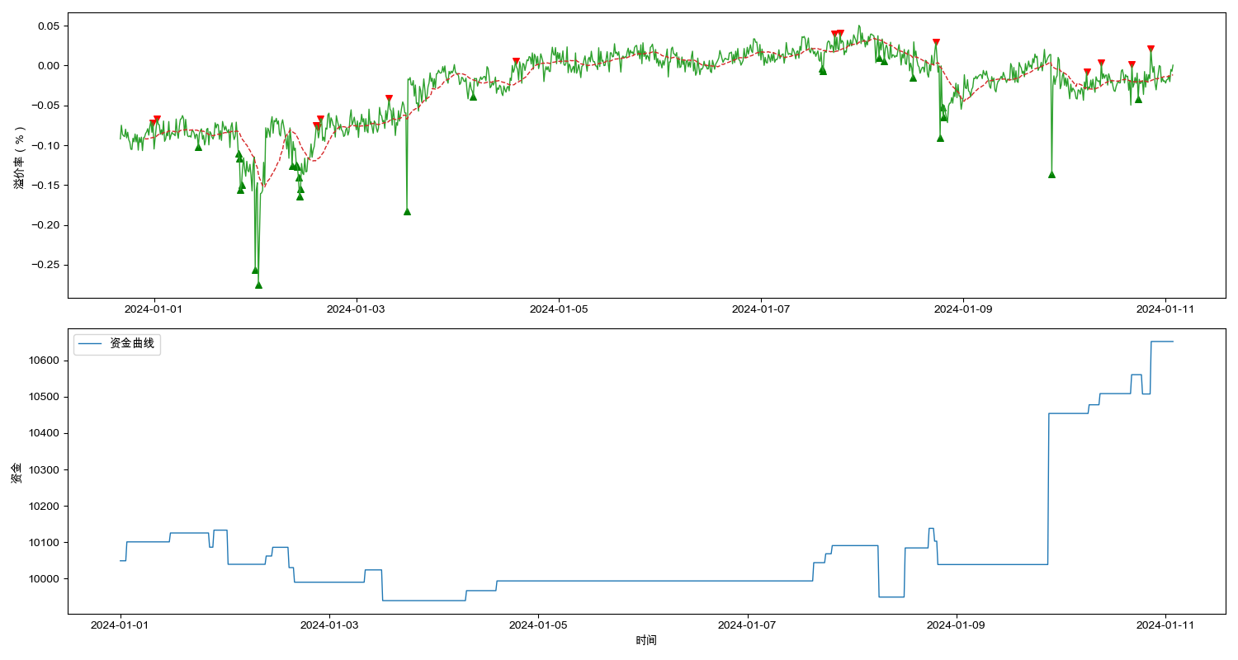
Task: Pick the red triangle at -0.04 right of 2024-01-03
Action: coord(389,99)
